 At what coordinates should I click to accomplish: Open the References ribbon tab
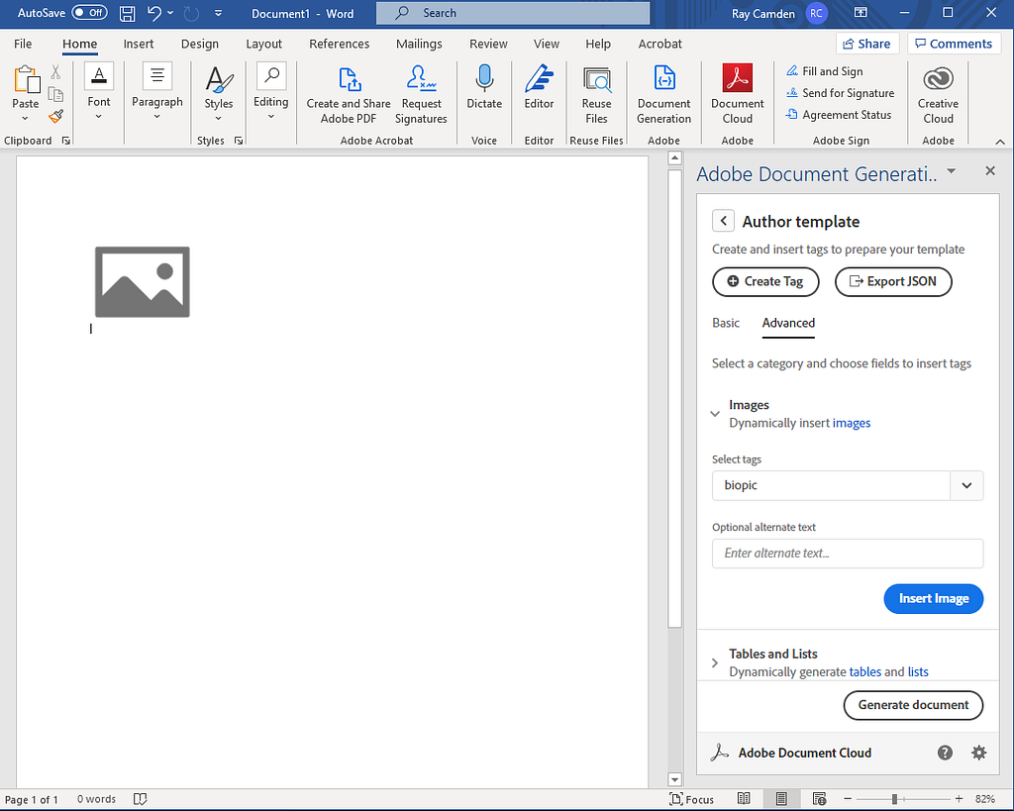(339, 44)
